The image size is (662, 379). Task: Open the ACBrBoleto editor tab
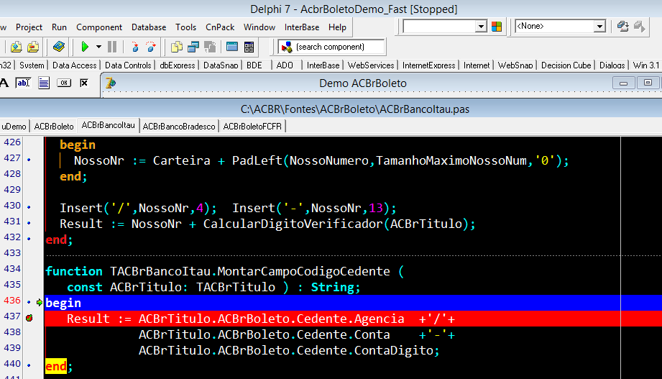pos(54,127)
